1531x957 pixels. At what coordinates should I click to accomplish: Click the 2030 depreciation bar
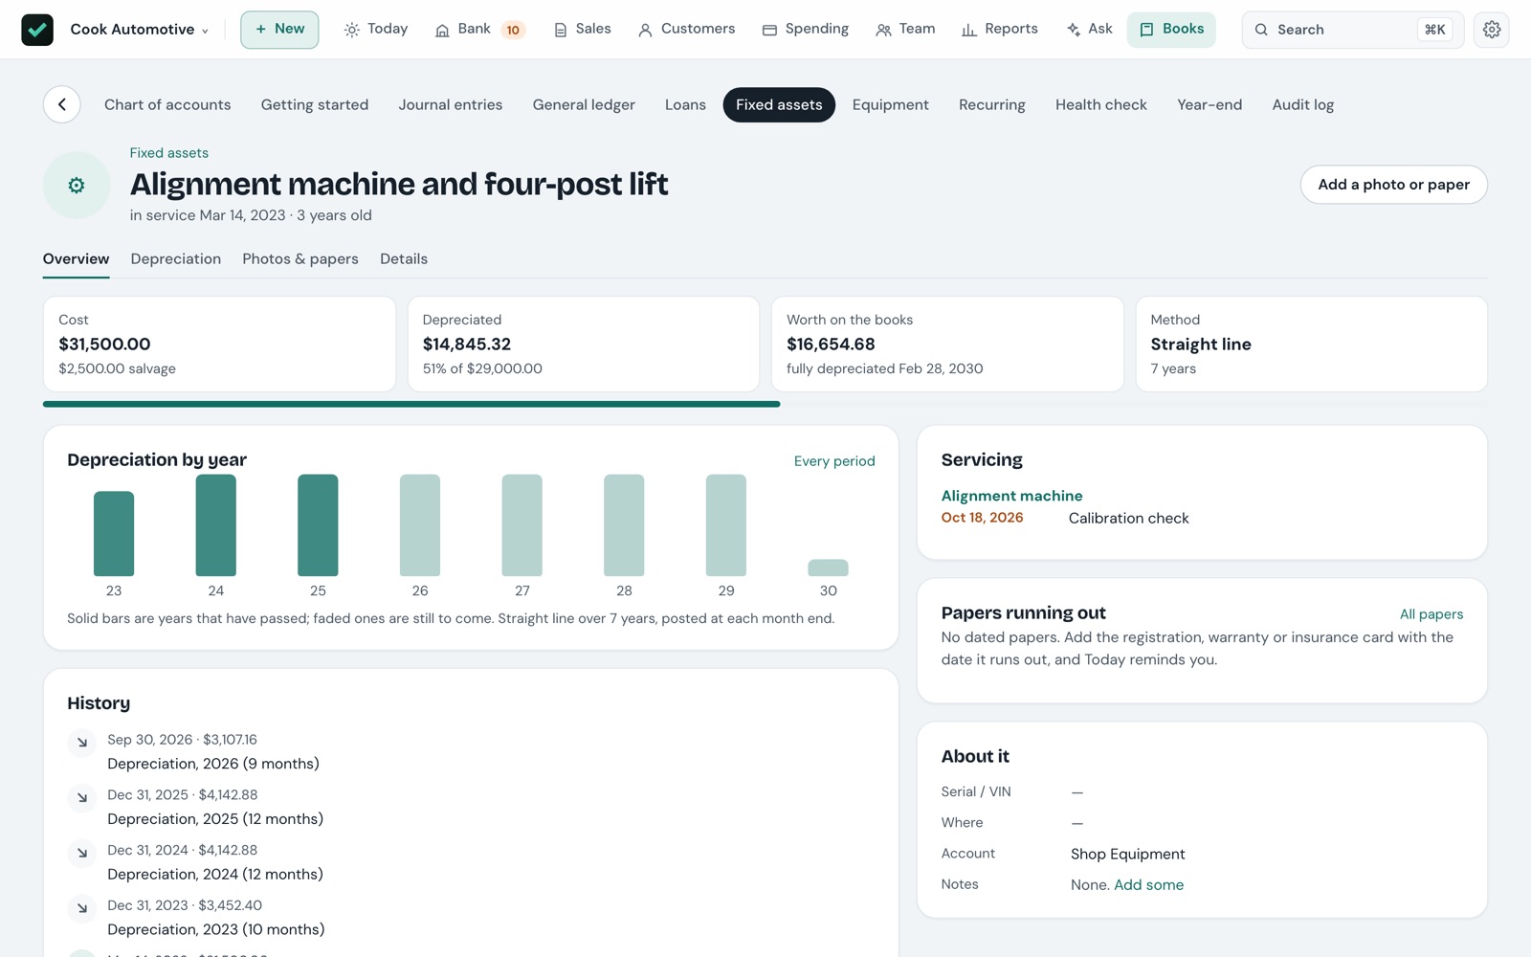tap(829, 568)
